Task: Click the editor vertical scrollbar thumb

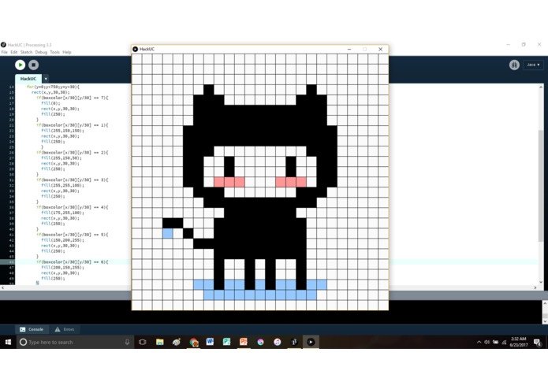Action: [541, 185]
